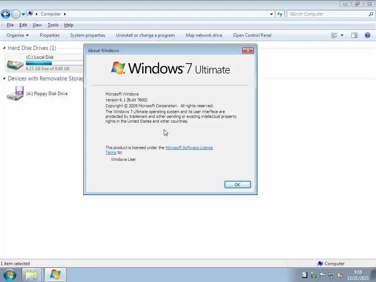This screenshot has height=282, width=376.
Task: Expand the chevron after Computer in address bar
Action: click(x=65, y=14)
